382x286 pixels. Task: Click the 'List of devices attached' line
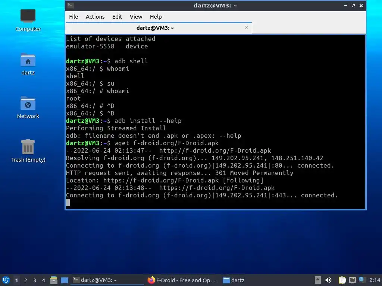[110, 39]
